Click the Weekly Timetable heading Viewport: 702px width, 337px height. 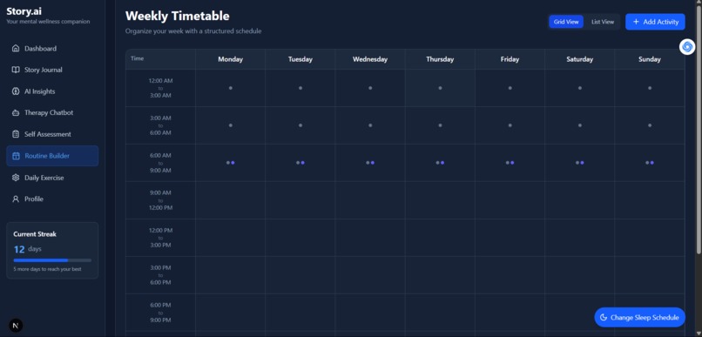178,17
